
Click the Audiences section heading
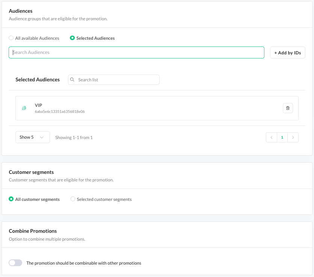pyautogui.click(x=21, y=11)
